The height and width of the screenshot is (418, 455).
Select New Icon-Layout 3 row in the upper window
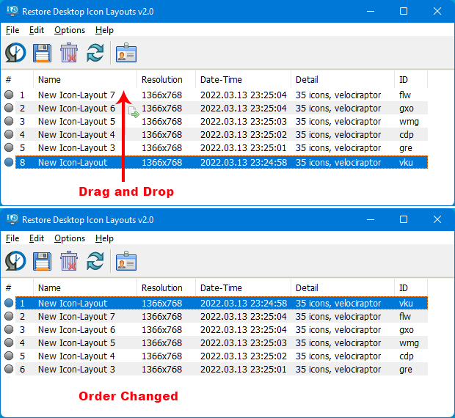[76, 148]
